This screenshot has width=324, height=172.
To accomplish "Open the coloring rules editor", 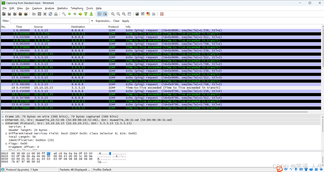I will point(148,14).
